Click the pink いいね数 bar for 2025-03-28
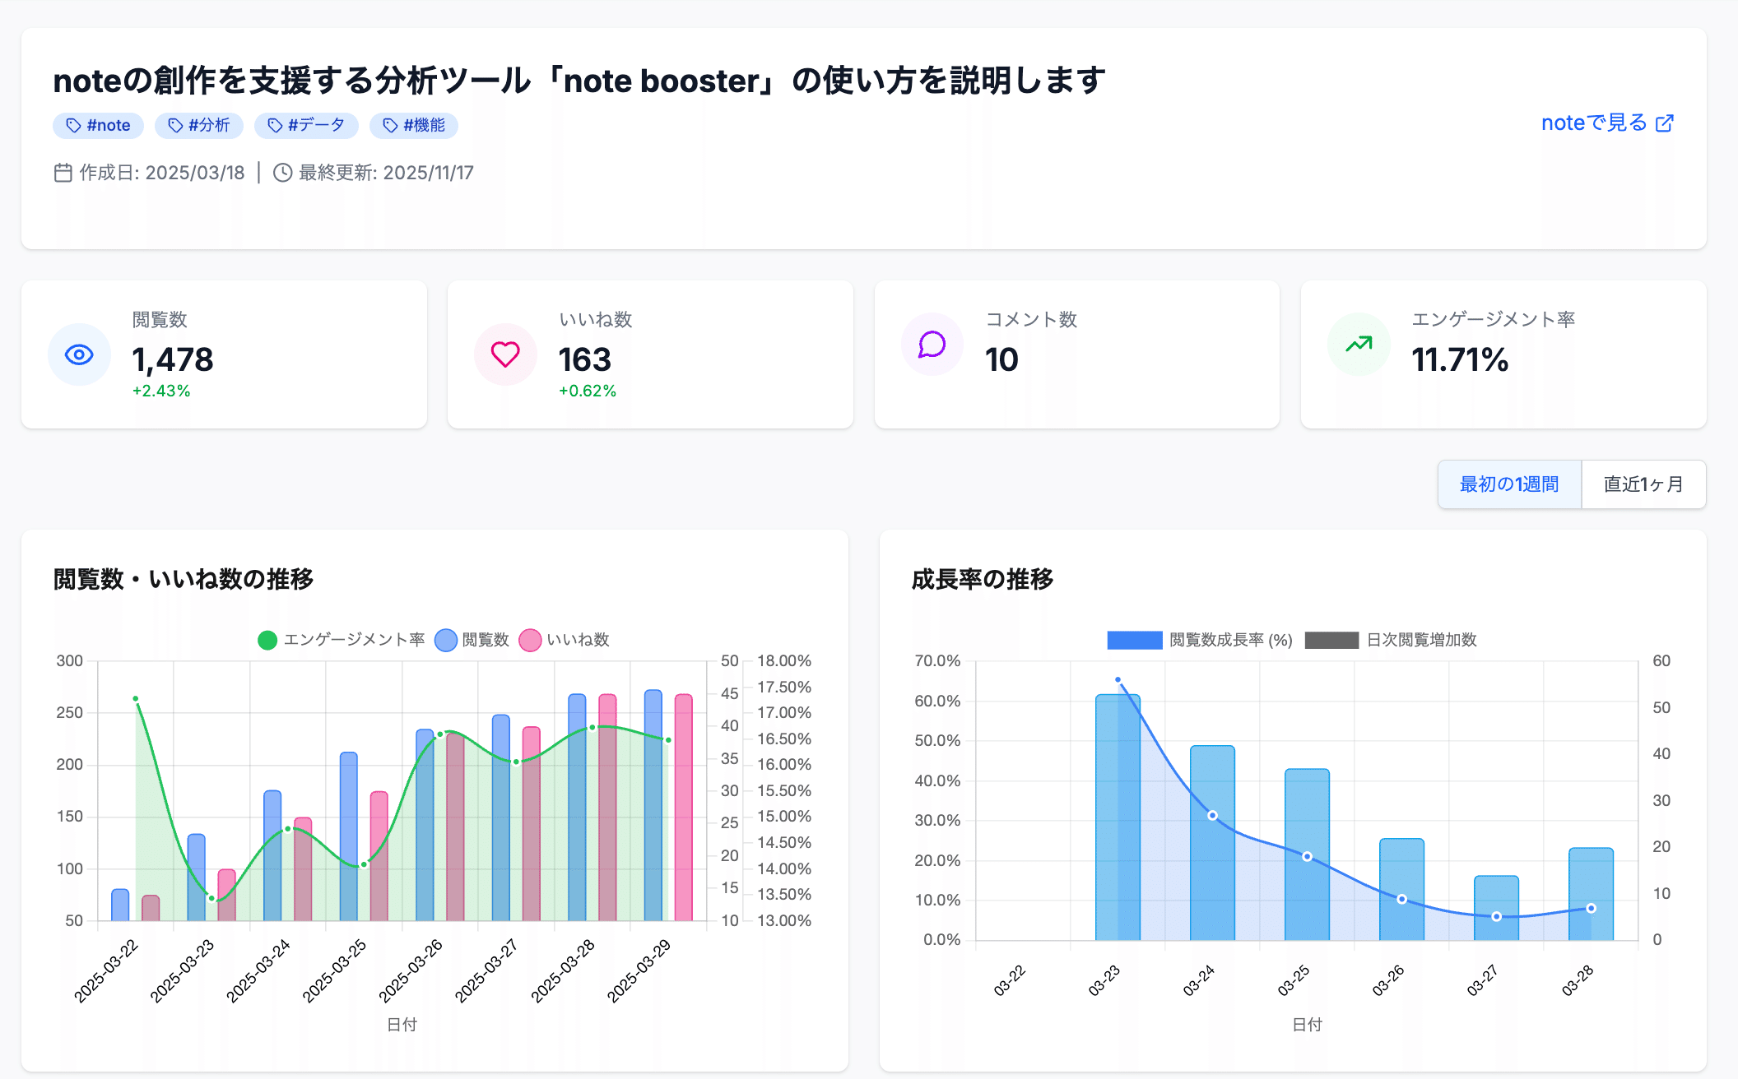 pos(607,808)
